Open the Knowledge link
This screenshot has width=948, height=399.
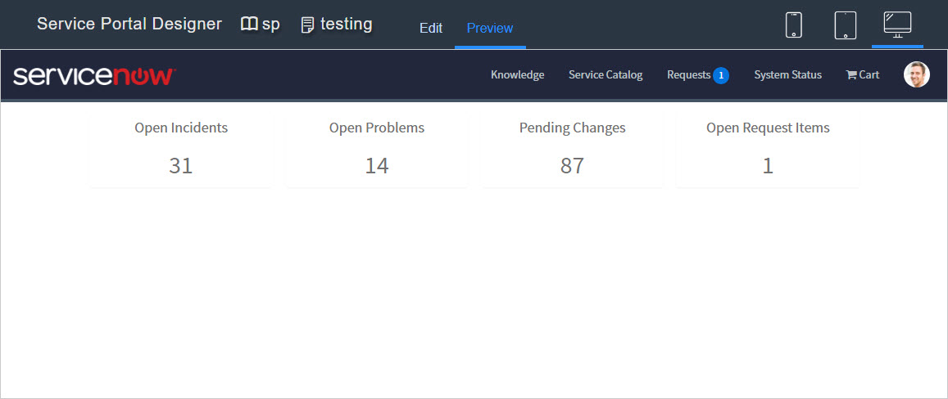click(518, 75)
